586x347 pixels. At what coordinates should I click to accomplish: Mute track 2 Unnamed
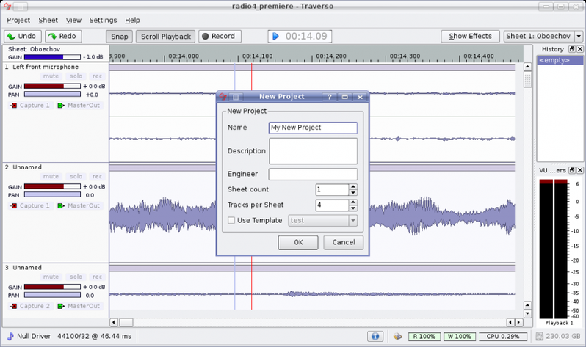tap(51, 176)
